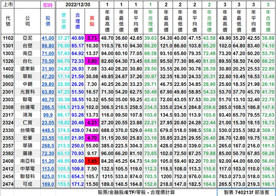Select the red 買點 column header
The image size is (276, 196).
click(92, 21)
